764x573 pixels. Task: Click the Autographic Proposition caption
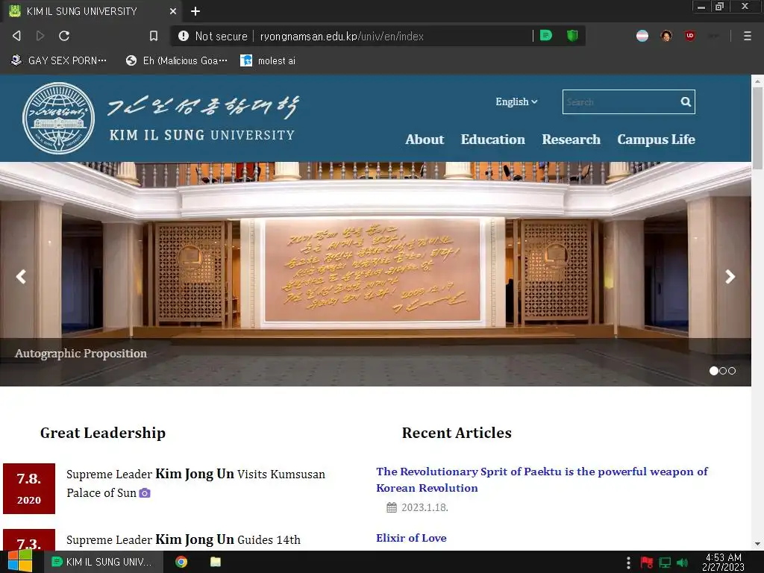tap(81, 353)
